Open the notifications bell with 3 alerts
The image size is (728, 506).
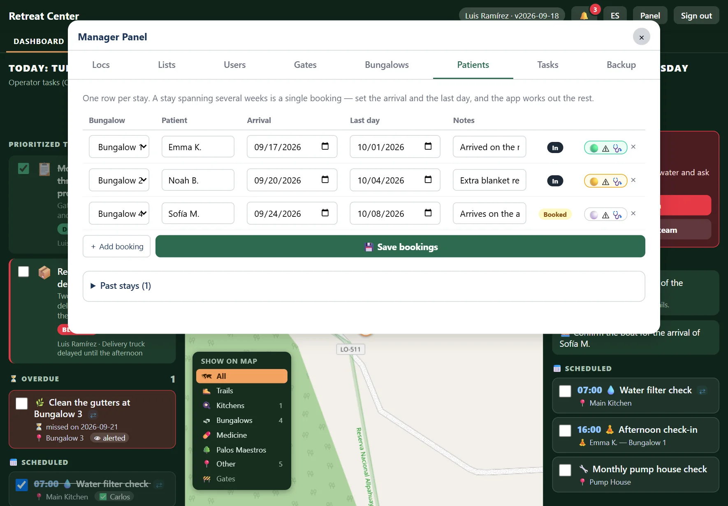(584, 16)
